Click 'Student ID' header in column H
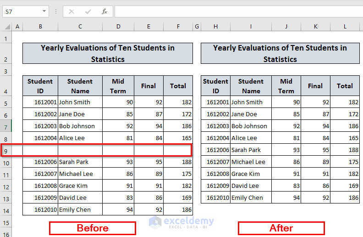The height and width of the screenshot is (237, 363). tap(215, 86)
